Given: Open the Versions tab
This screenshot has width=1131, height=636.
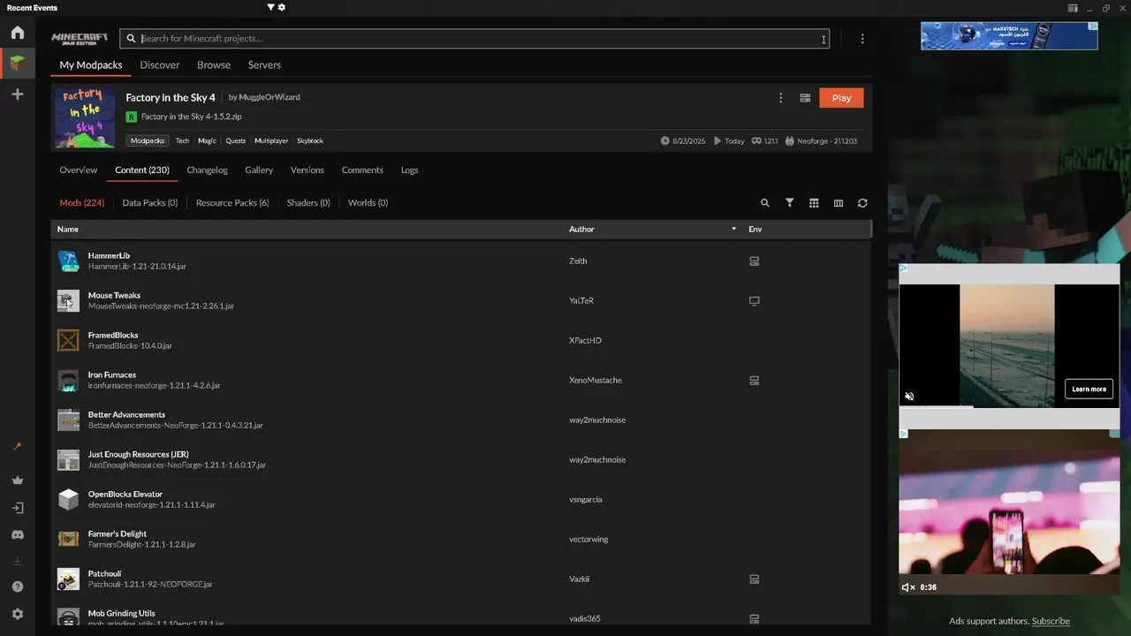Looking at the screenshot, I should [x=307, y=170].
